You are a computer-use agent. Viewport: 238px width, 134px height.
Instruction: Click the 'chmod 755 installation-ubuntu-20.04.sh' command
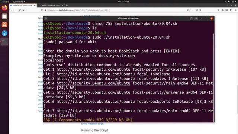135,23
